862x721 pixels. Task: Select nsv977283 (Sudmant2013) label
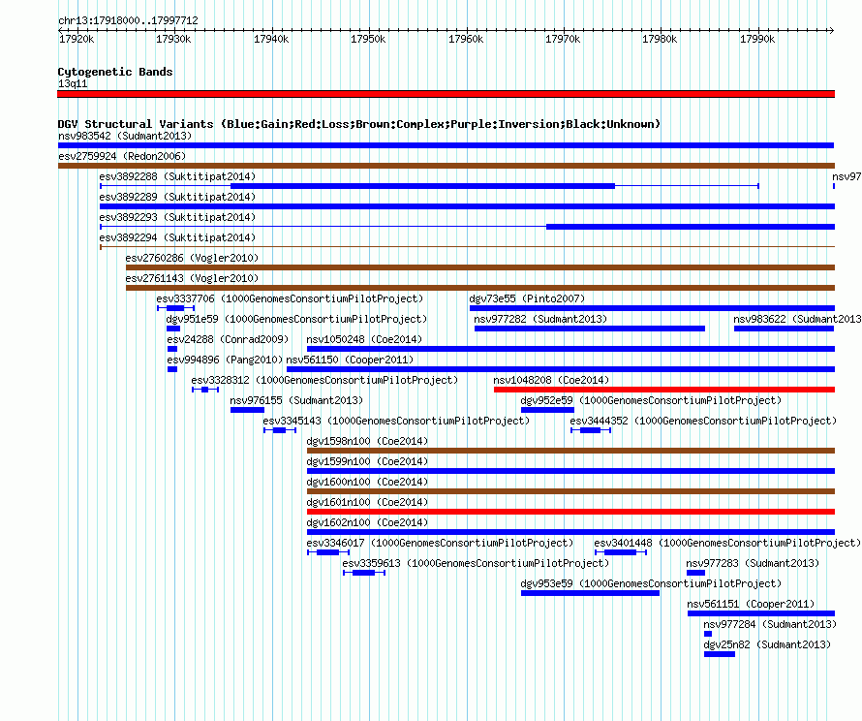click(x=753, y=563)
